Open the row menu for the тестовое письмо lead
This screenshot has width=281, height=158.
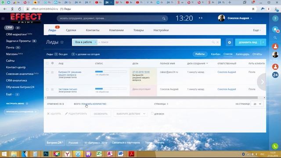point(52,89)
